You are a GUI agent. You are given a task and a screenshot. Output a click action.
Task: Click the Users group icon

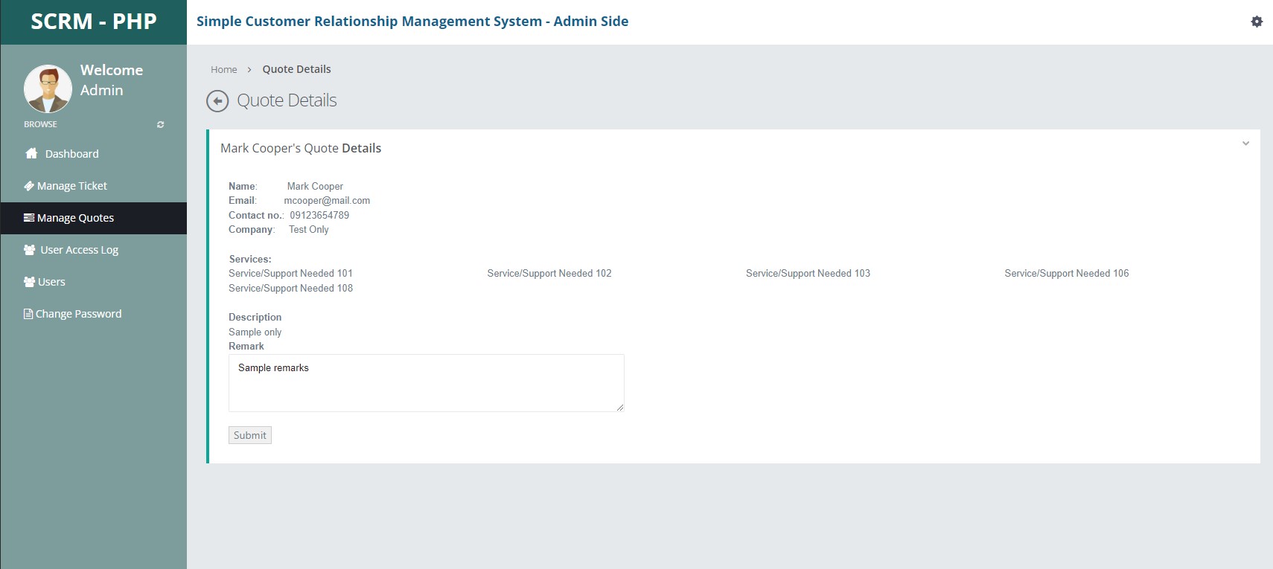click(30, 282)
